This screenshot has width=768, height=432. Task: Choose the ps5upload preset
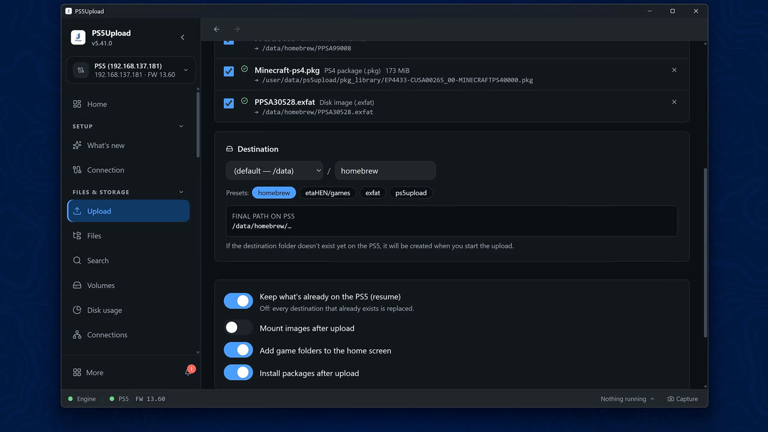(411, 193)
